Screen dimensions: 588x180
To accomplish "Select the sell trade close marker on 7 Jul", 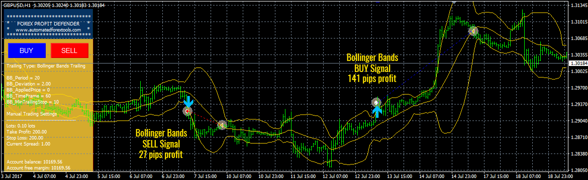I will click(222, 125).
